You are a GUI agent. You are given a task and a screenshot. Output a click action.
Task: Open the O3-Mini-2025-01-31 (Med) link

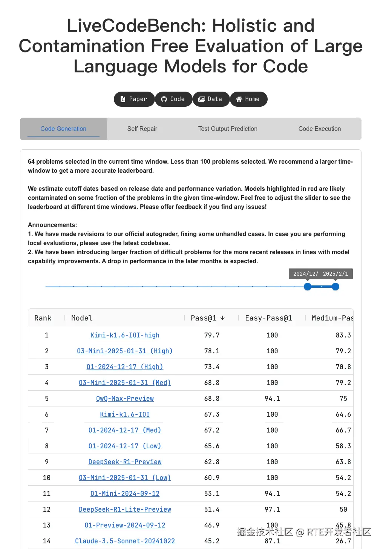click(125, 383)
